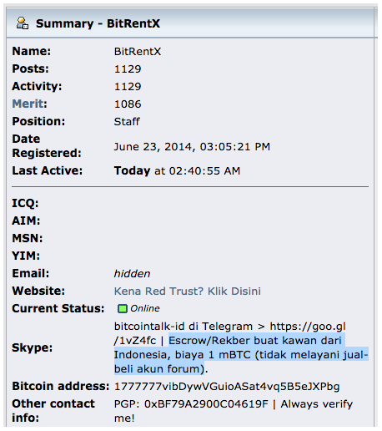The height and width of the screenshot is (431, 382).
Task: Click the PGP key 0xBF79A2900C04619F text
Action: pos(206,404)
